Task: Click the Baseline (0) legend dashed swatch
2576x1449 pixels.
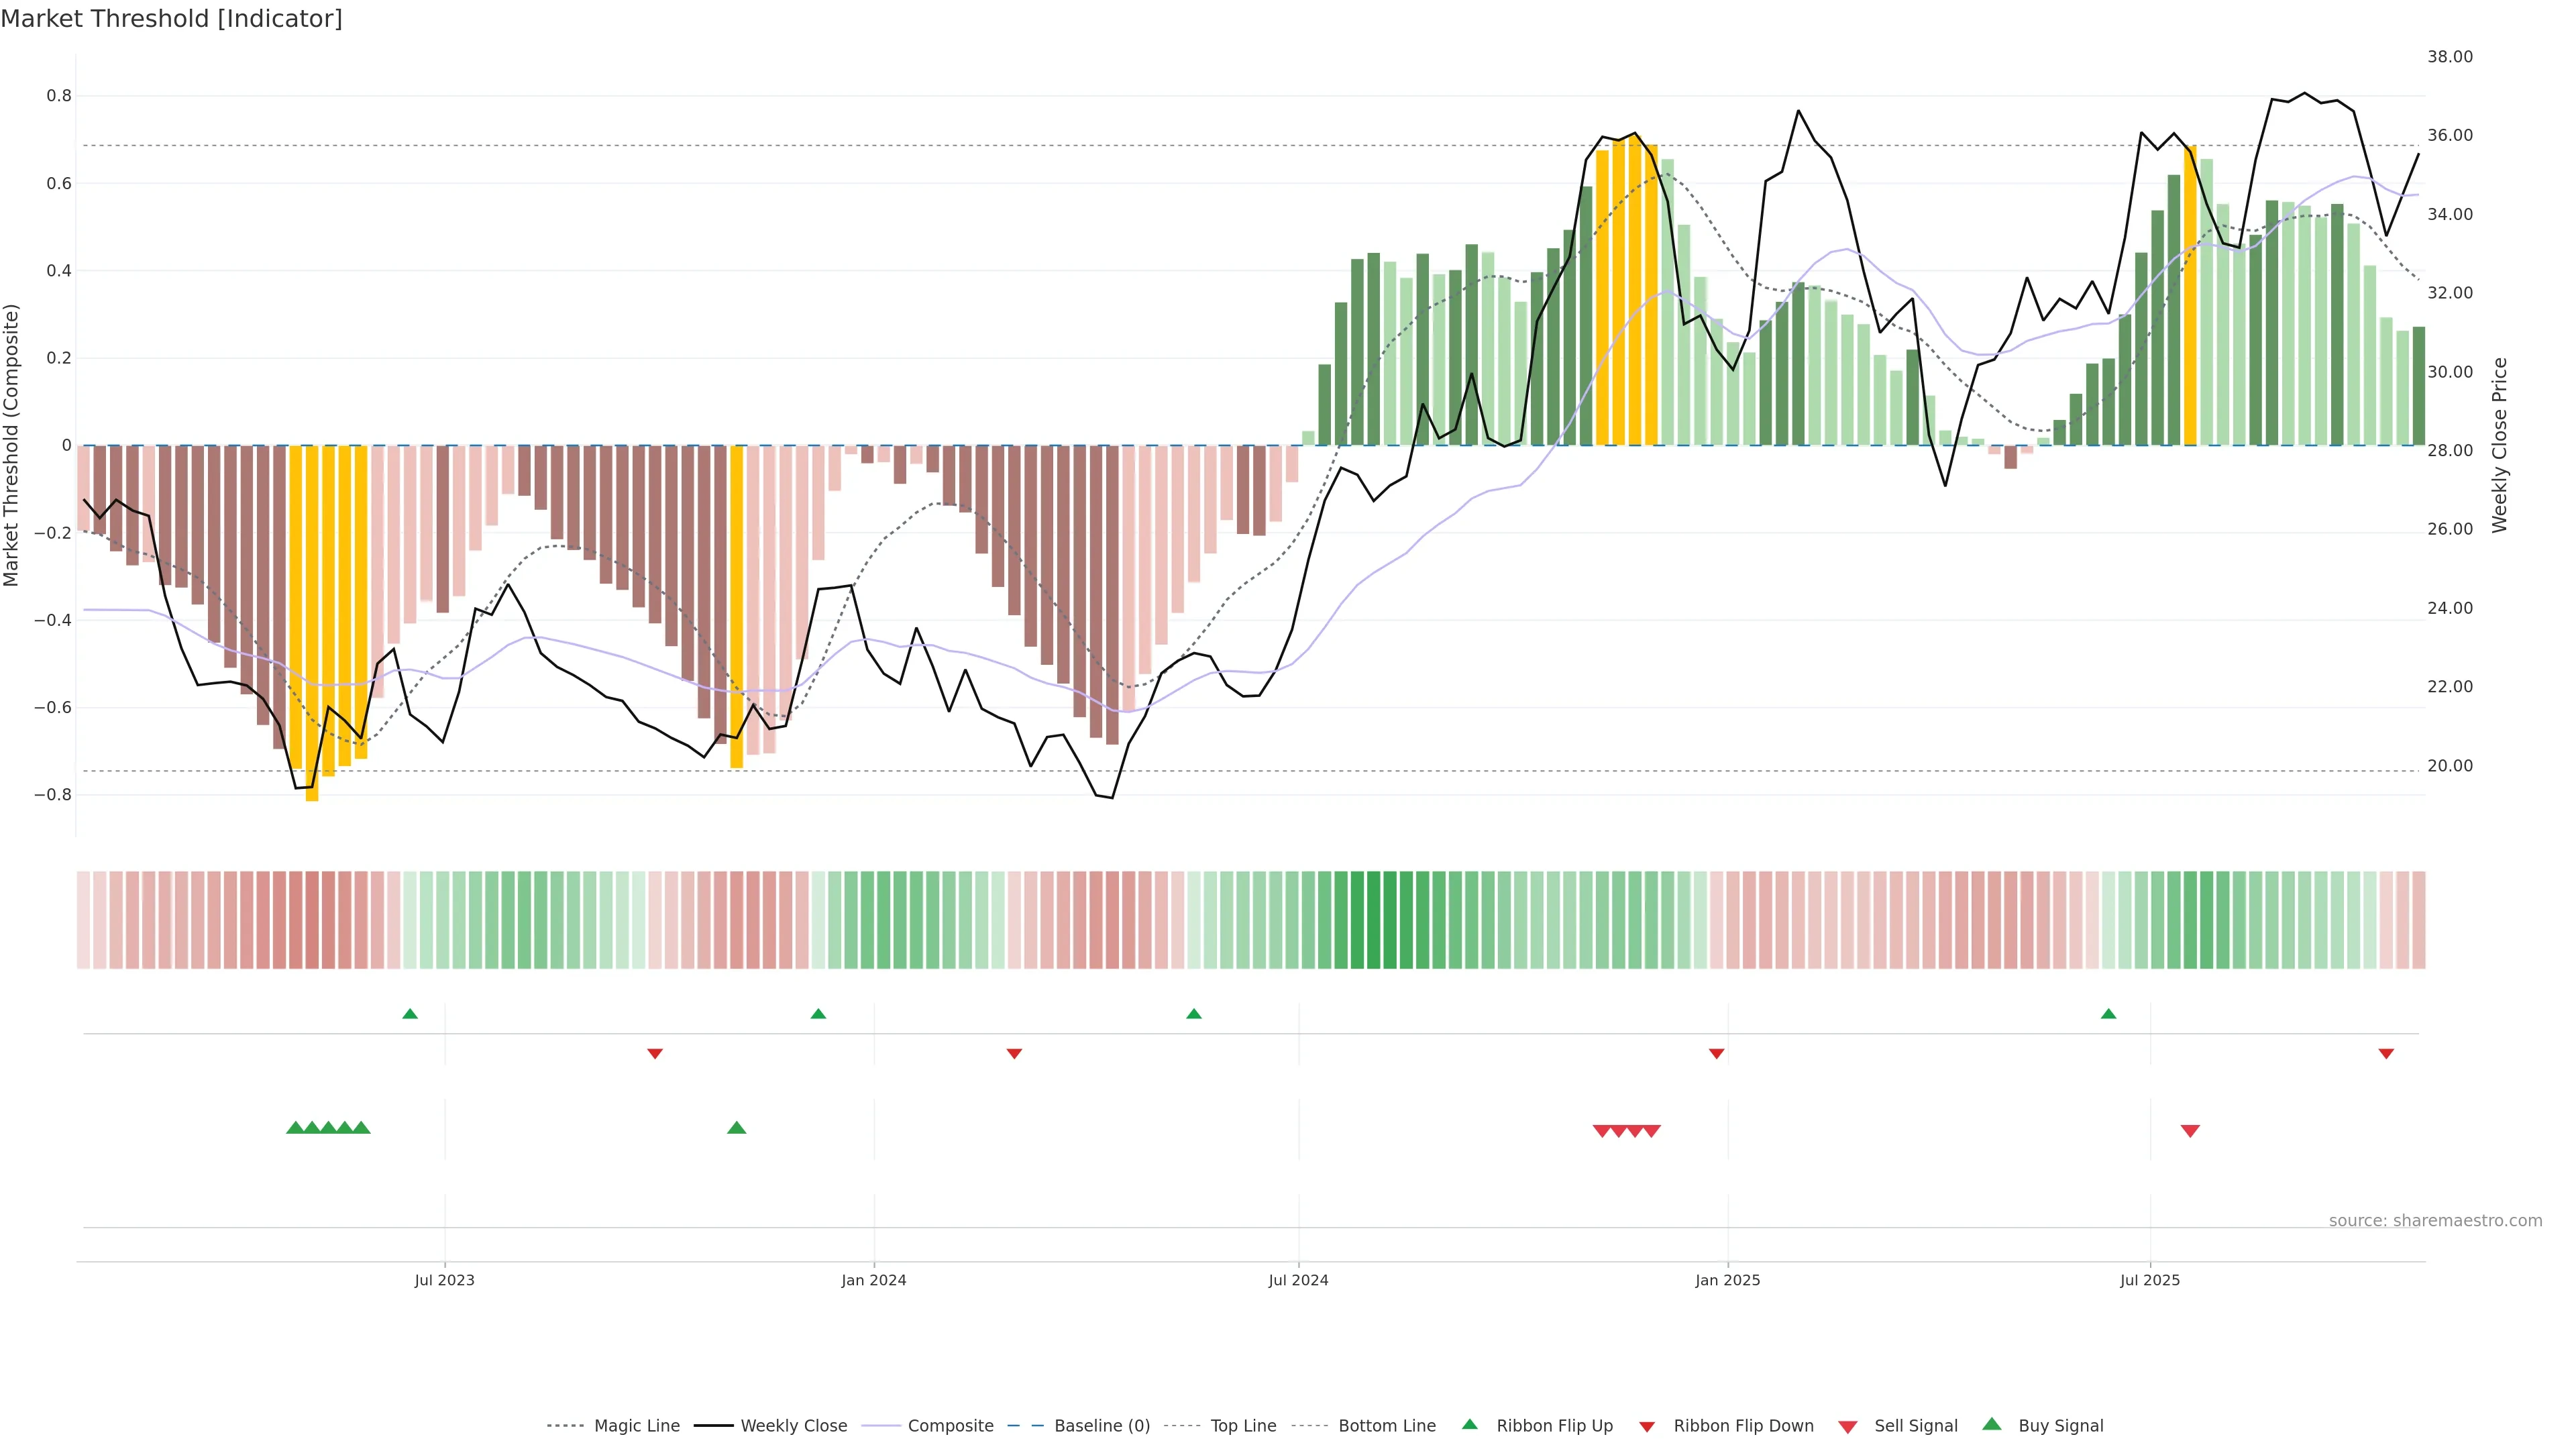Action: 1026,1426
